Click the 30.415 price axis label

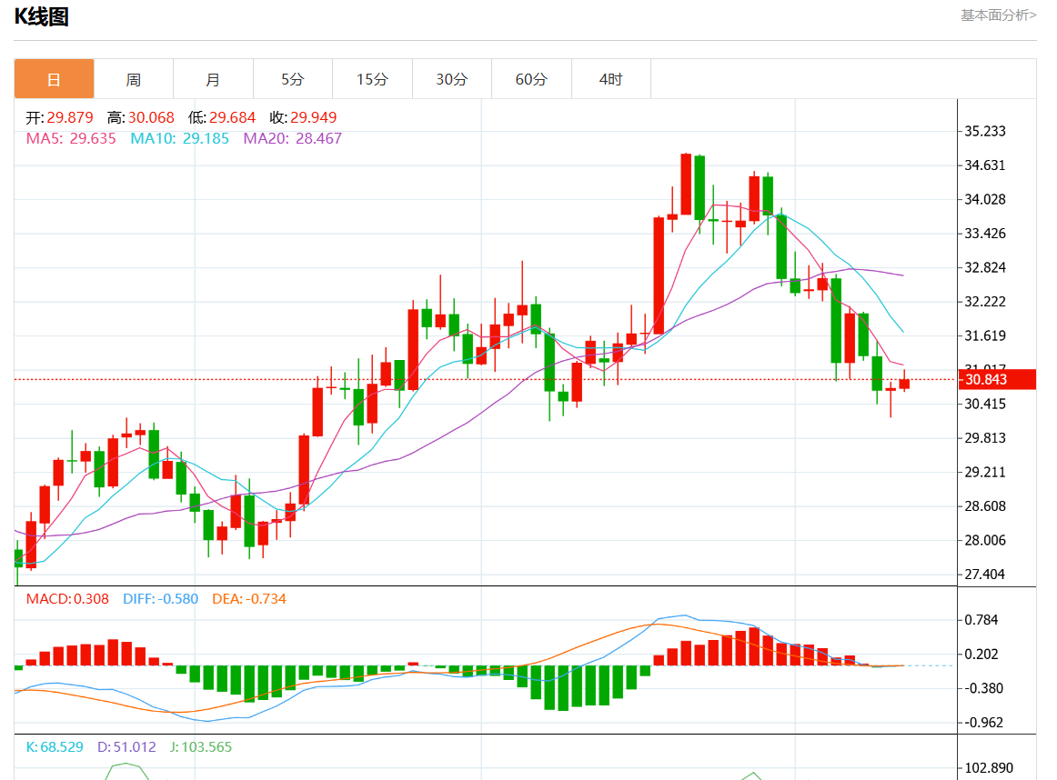(985, 405)
